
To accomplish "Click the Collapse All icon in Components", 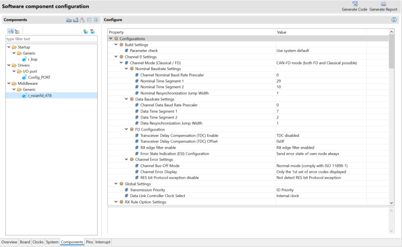I will [x=89, y=20].
